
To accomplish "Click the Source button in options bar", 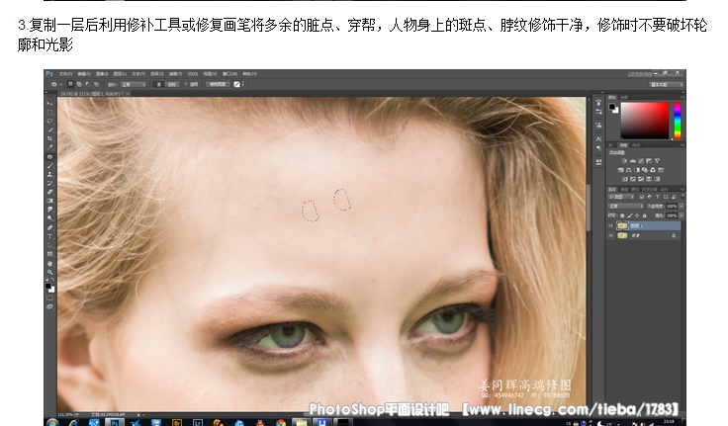I will 158,84.
